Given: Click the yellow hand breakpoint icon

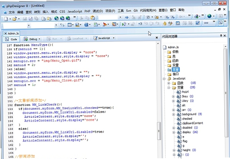Looking at the screenshot, I should coord(164,23).
